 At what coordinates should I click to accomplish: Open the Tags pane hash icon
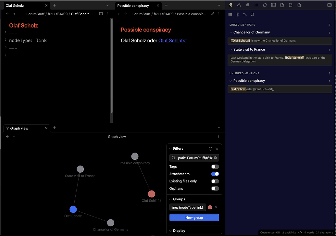(x=248, y=5)
